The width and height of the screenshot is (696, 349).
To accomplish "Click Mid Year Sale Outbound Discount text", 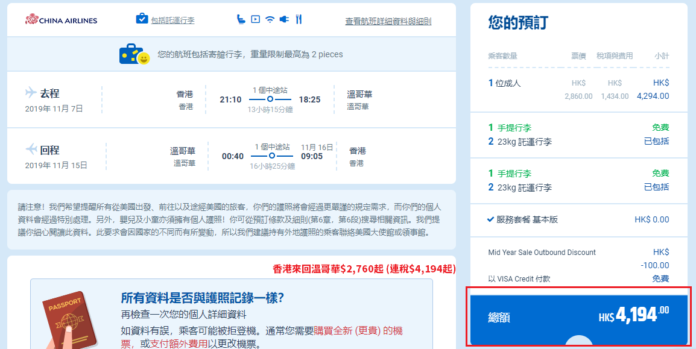I will pyautogui.click(x=542, y=253).
